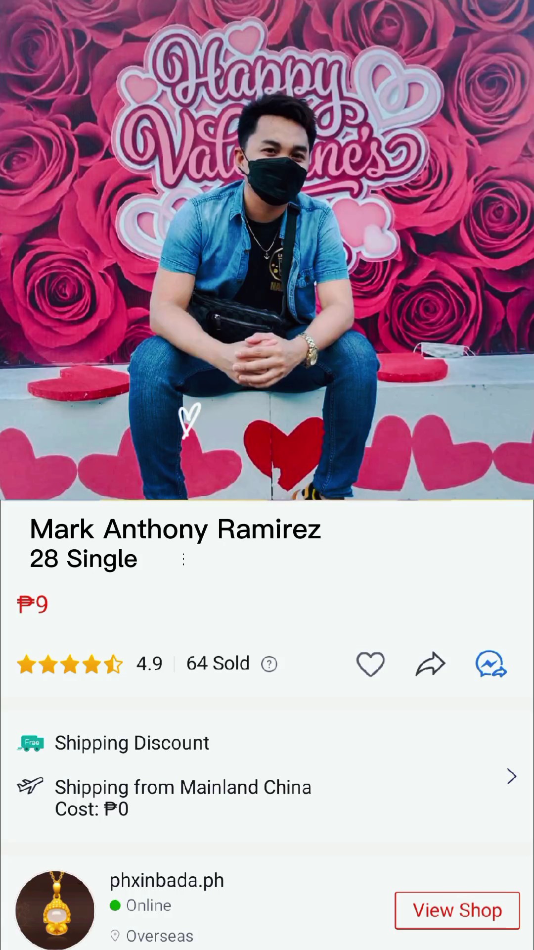Click the Overseas location pin icon
The width and height of the screenshot is (534, 950).
click(115, 936)
